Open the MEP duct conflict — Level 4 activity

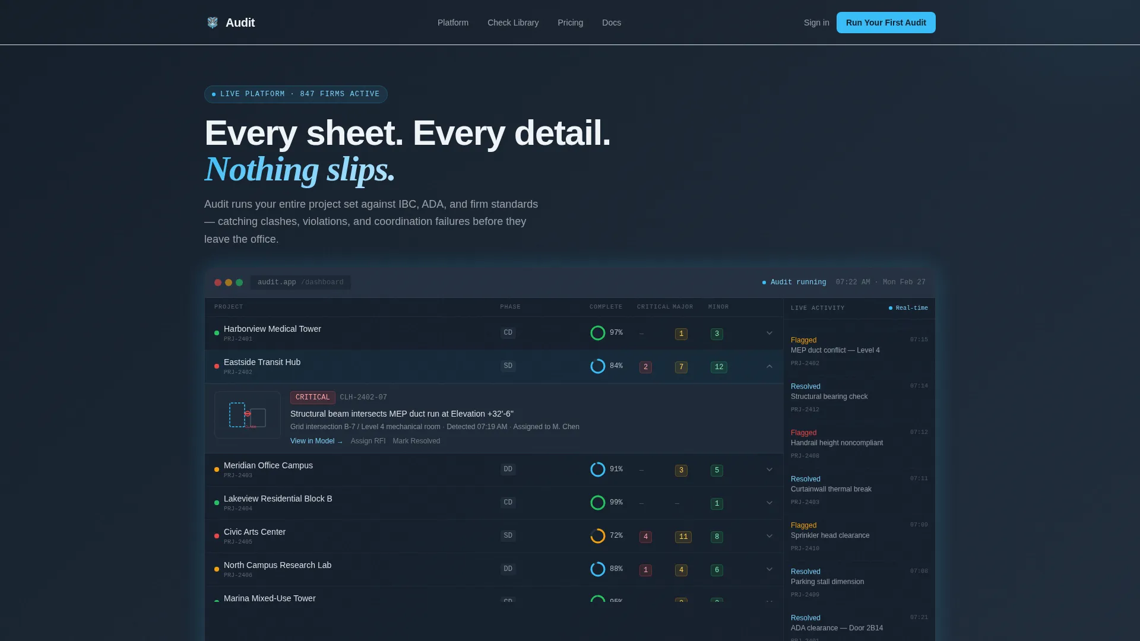coord(859,351)
